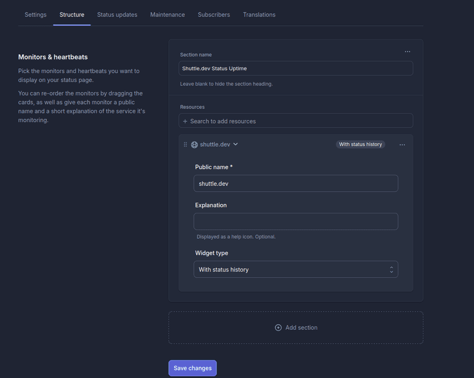Click the empty Explanation input field
The width and height of the screenshot is (474, 378).
295,221
